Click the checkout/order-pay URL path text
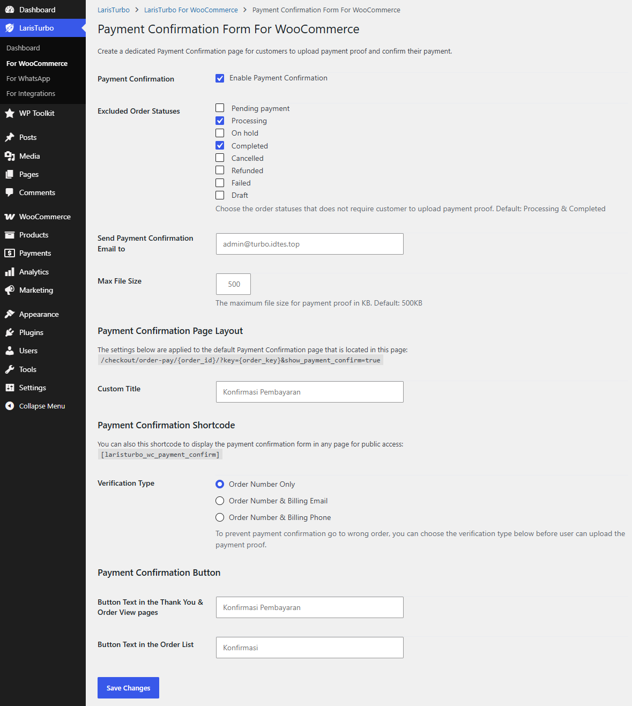 click(x=241, y=360)
